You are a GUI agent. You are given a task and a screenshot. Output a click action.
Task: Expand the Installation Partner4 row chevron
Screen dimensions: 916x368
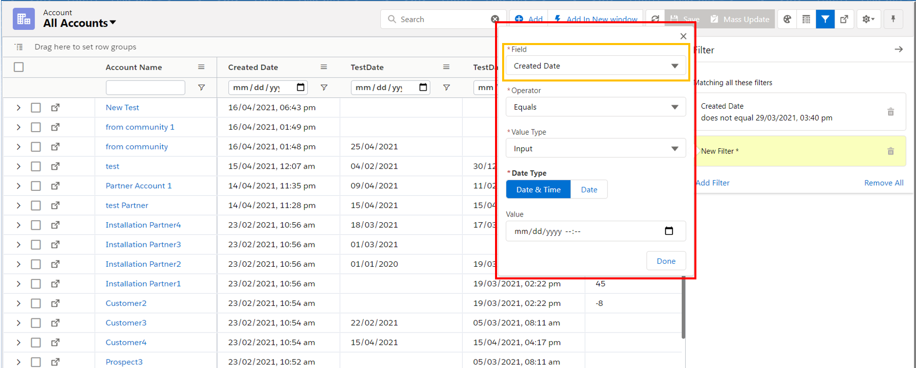(18, 225)
